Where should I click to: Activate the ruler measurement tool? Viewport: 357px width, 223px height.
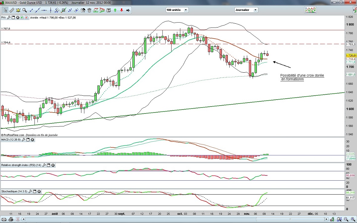[11, 10]
